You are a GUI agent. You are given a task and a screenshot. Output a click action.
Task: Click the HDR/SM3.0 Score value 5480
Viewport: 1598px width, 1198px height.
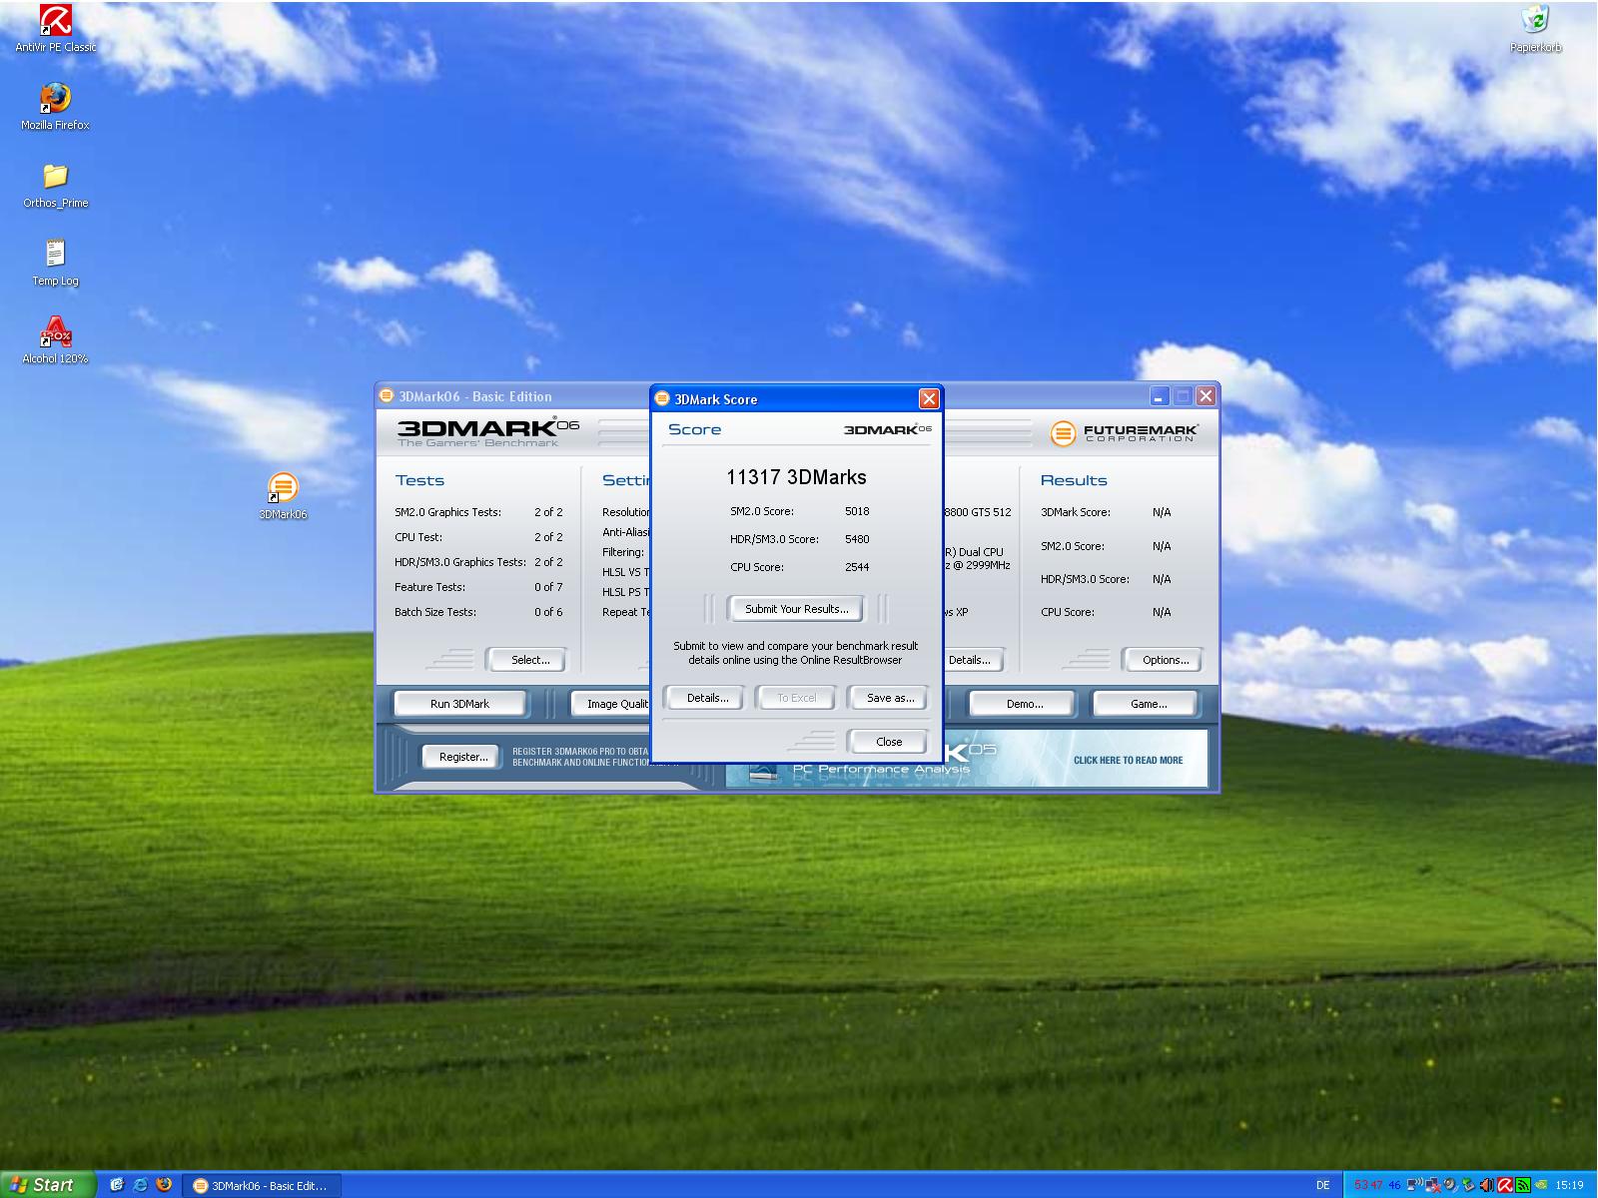tap(857, 539)
